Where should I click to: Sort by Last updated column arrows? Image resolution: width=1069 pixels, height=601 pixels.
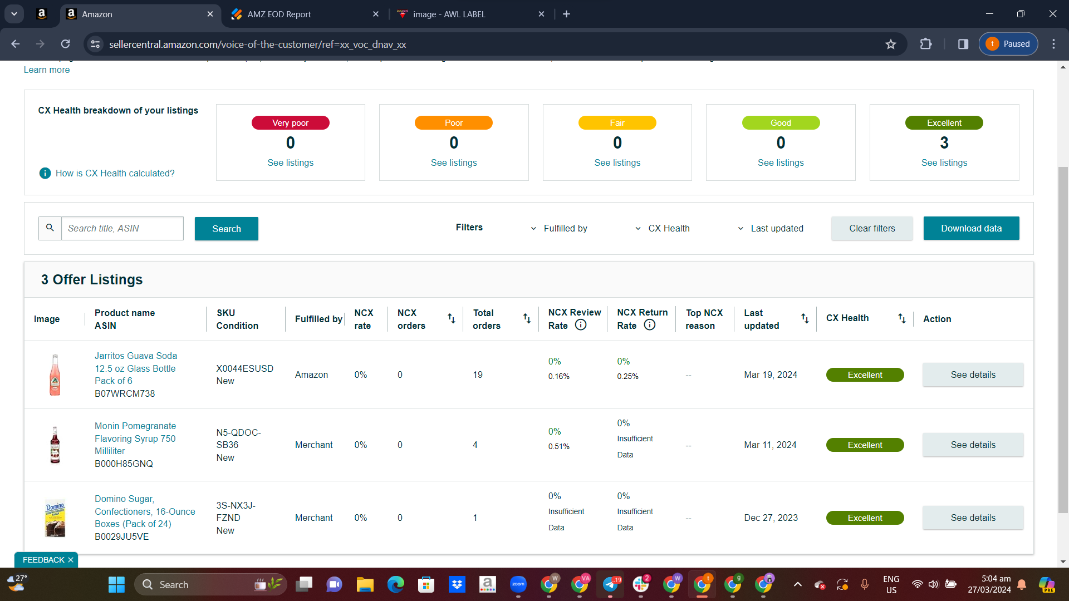tap(805, 318)
